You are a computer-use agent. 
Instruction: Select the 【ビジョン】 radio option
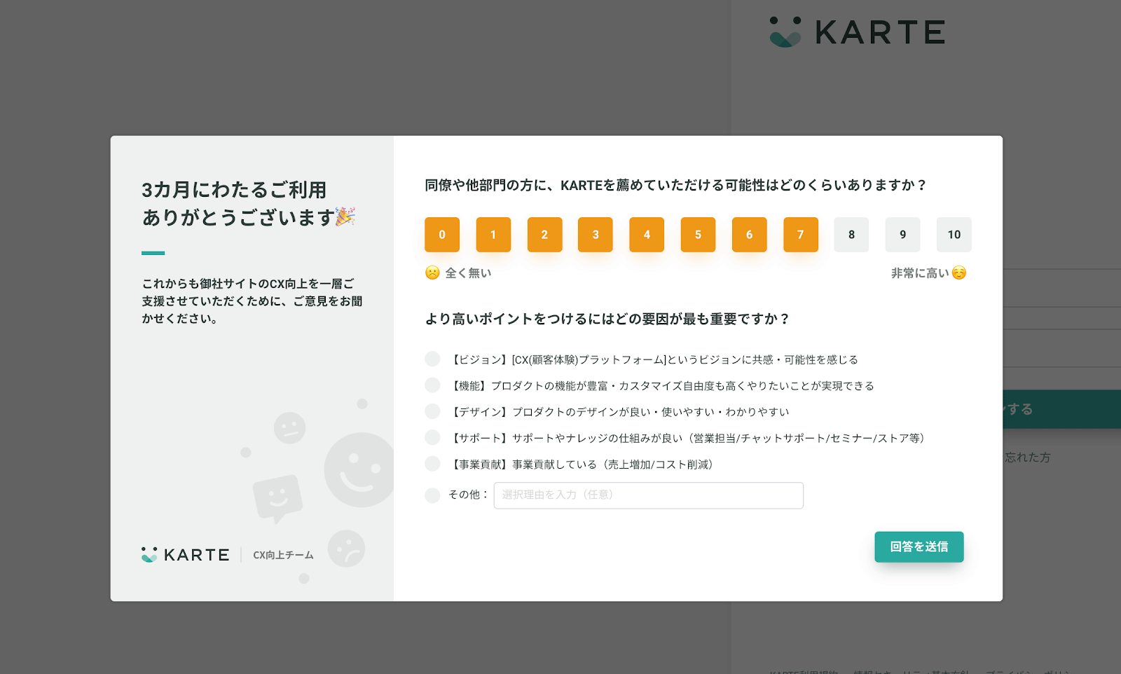point(433,359)
